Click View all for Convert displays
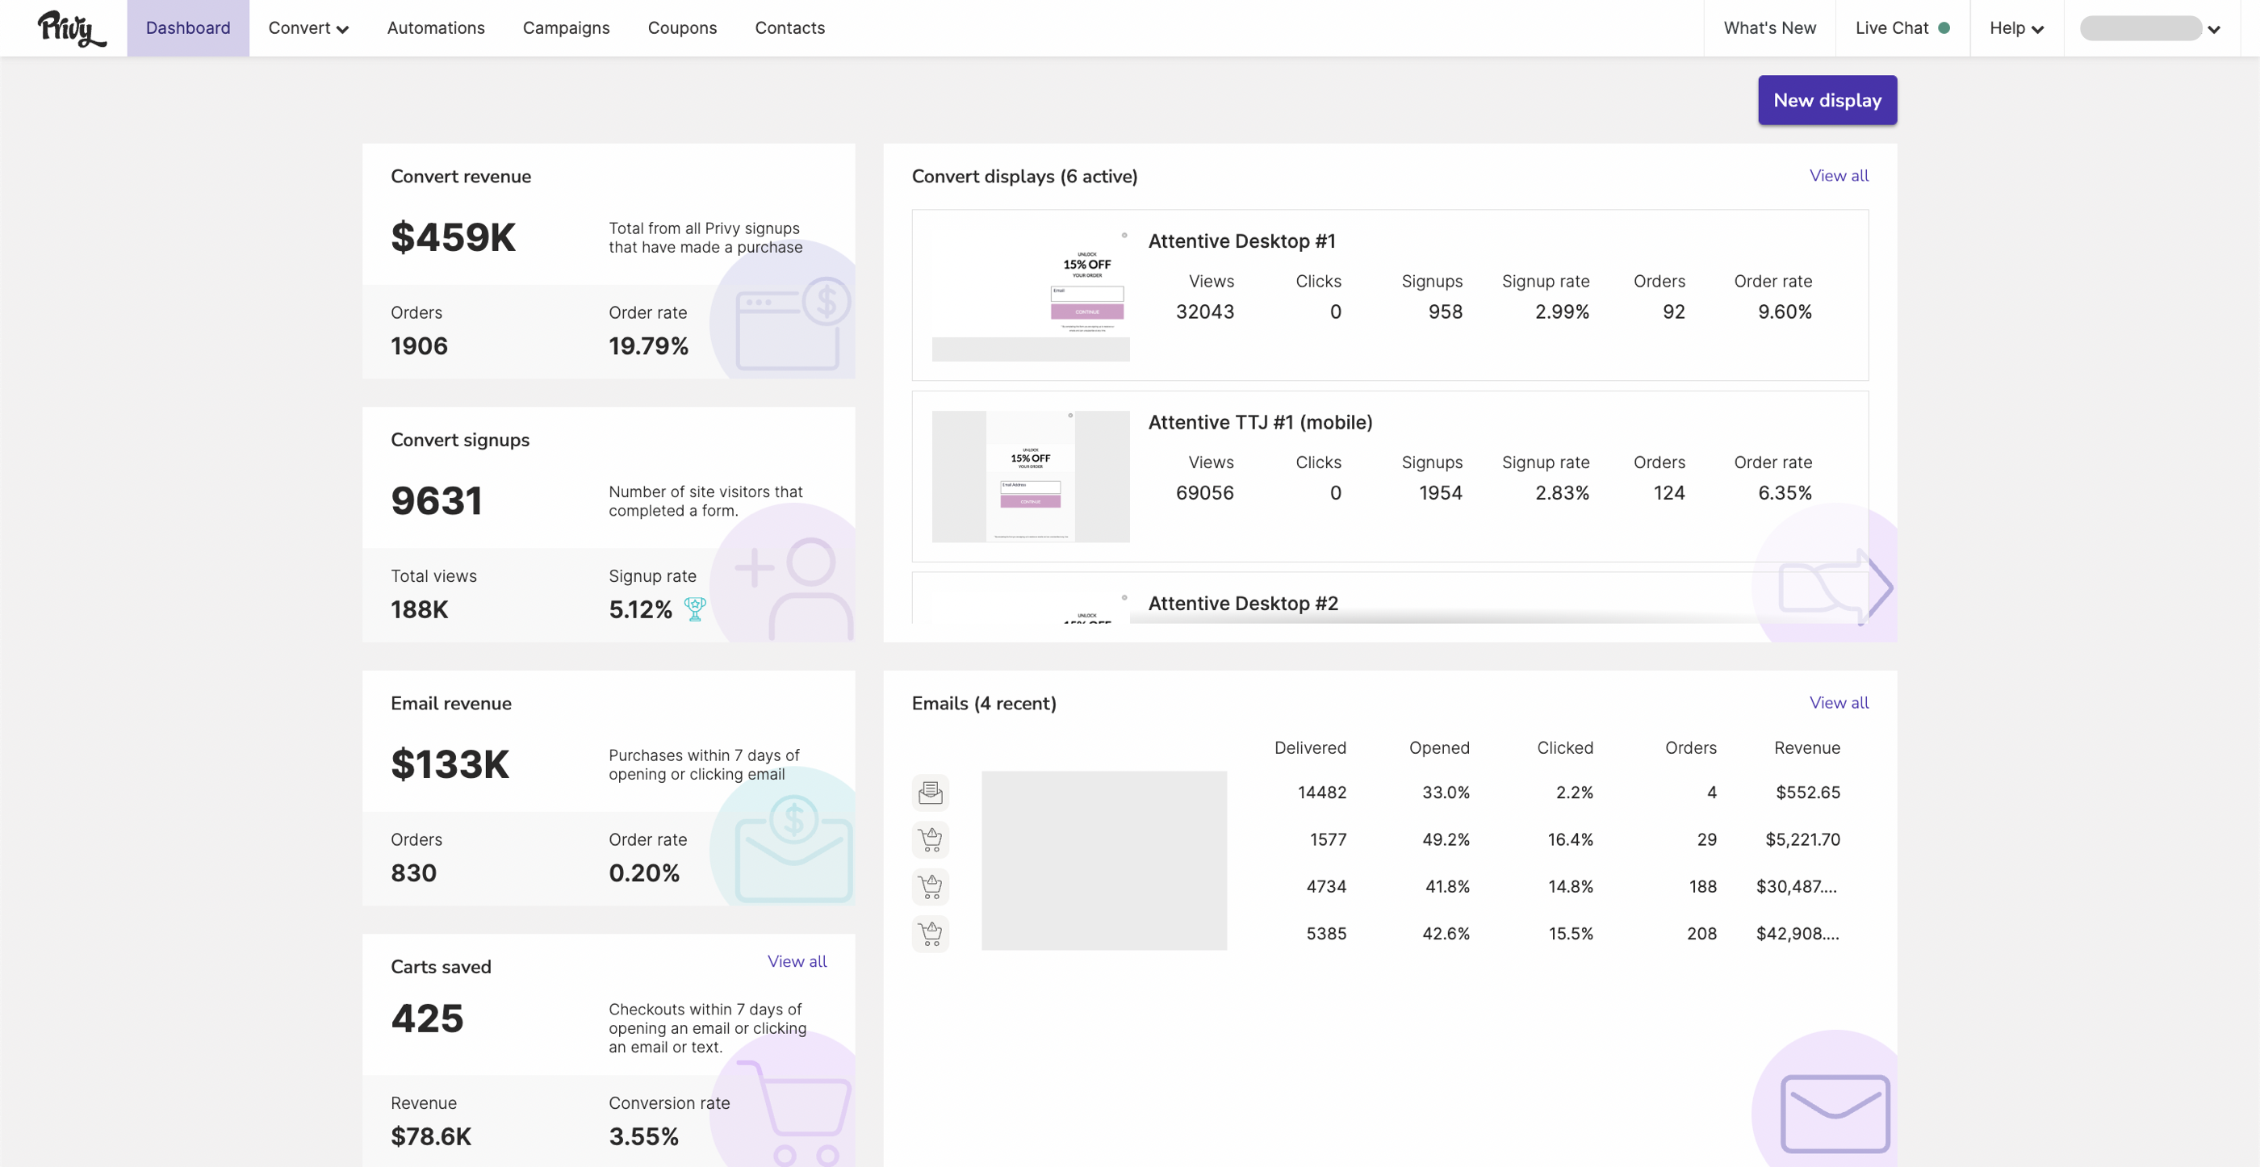Screen dimensions: 2260x1167 tap(1838, 175)
